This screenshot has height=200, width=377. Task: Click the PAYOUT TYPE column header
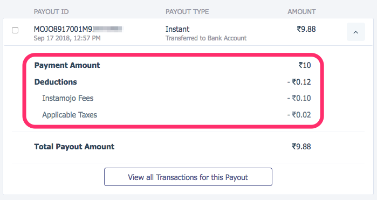click(187, 12)
